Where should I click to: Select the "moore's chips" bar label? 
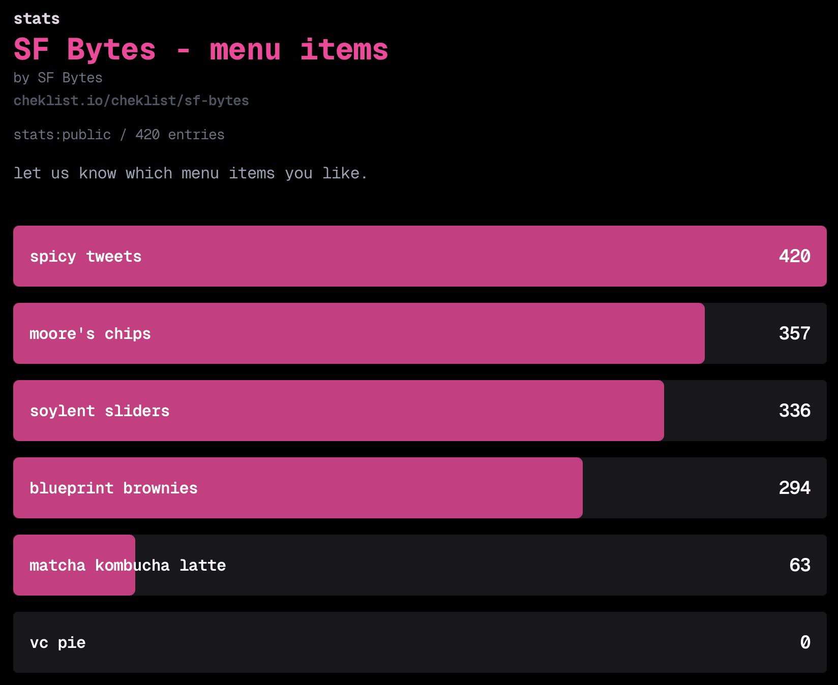coord(90,334)
